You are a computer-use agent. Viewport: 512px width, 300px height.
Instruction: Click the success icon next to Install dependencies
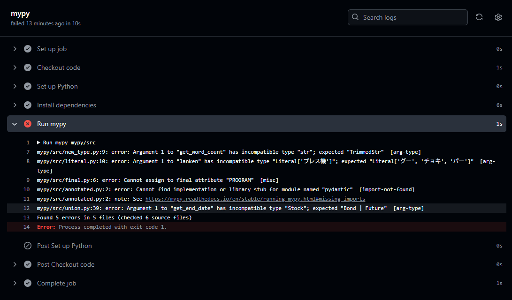point(27,105)
